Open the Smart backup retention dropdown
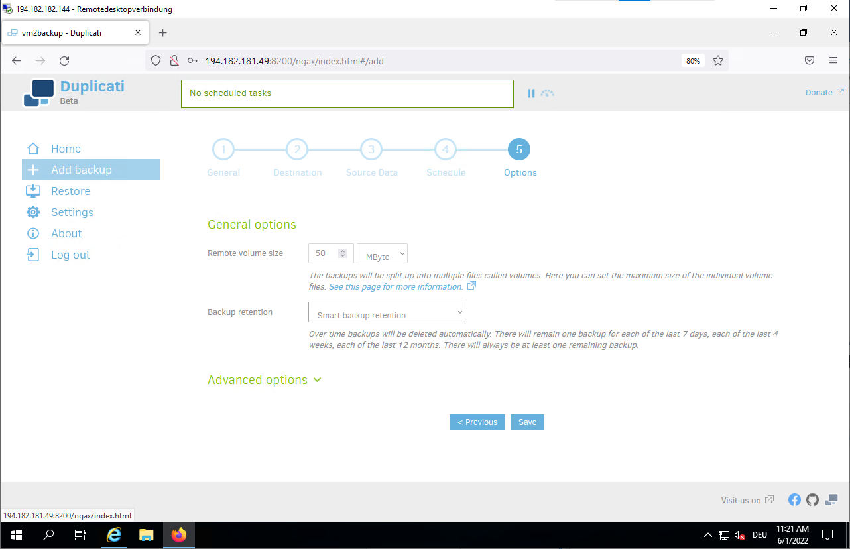This screenshot has height=549, width=850. pyautogui.click(x=387, y=312)
